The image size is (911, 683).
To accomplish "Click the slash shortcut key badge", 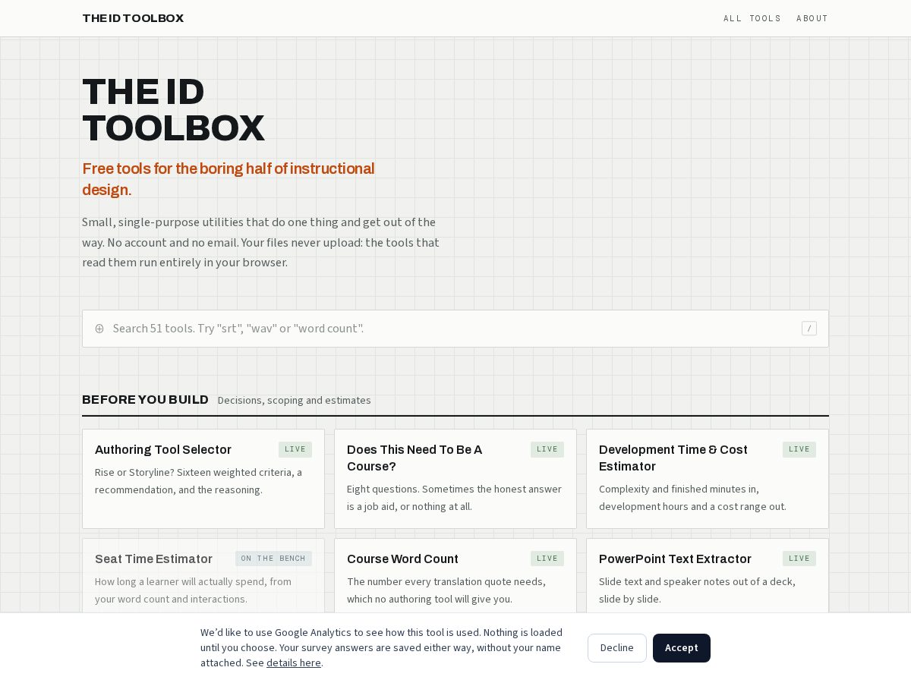I will (x=809, y=329).
